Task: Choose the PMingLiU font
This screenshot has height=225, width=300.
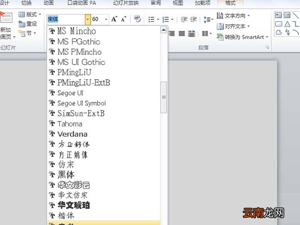Action: (x=104, y=72)
